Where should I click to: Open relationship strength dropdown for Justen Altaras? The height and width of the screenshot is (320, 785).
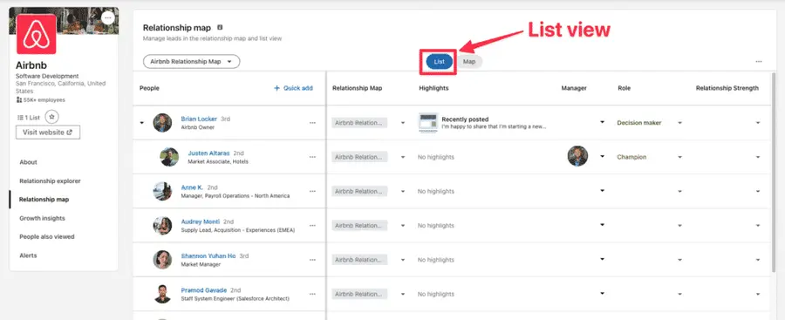(758, 157)
